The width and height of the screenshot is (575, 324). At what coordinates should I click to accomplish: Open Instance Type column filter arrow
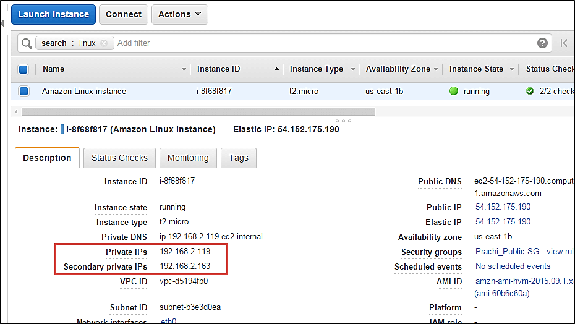click(352, 69)
